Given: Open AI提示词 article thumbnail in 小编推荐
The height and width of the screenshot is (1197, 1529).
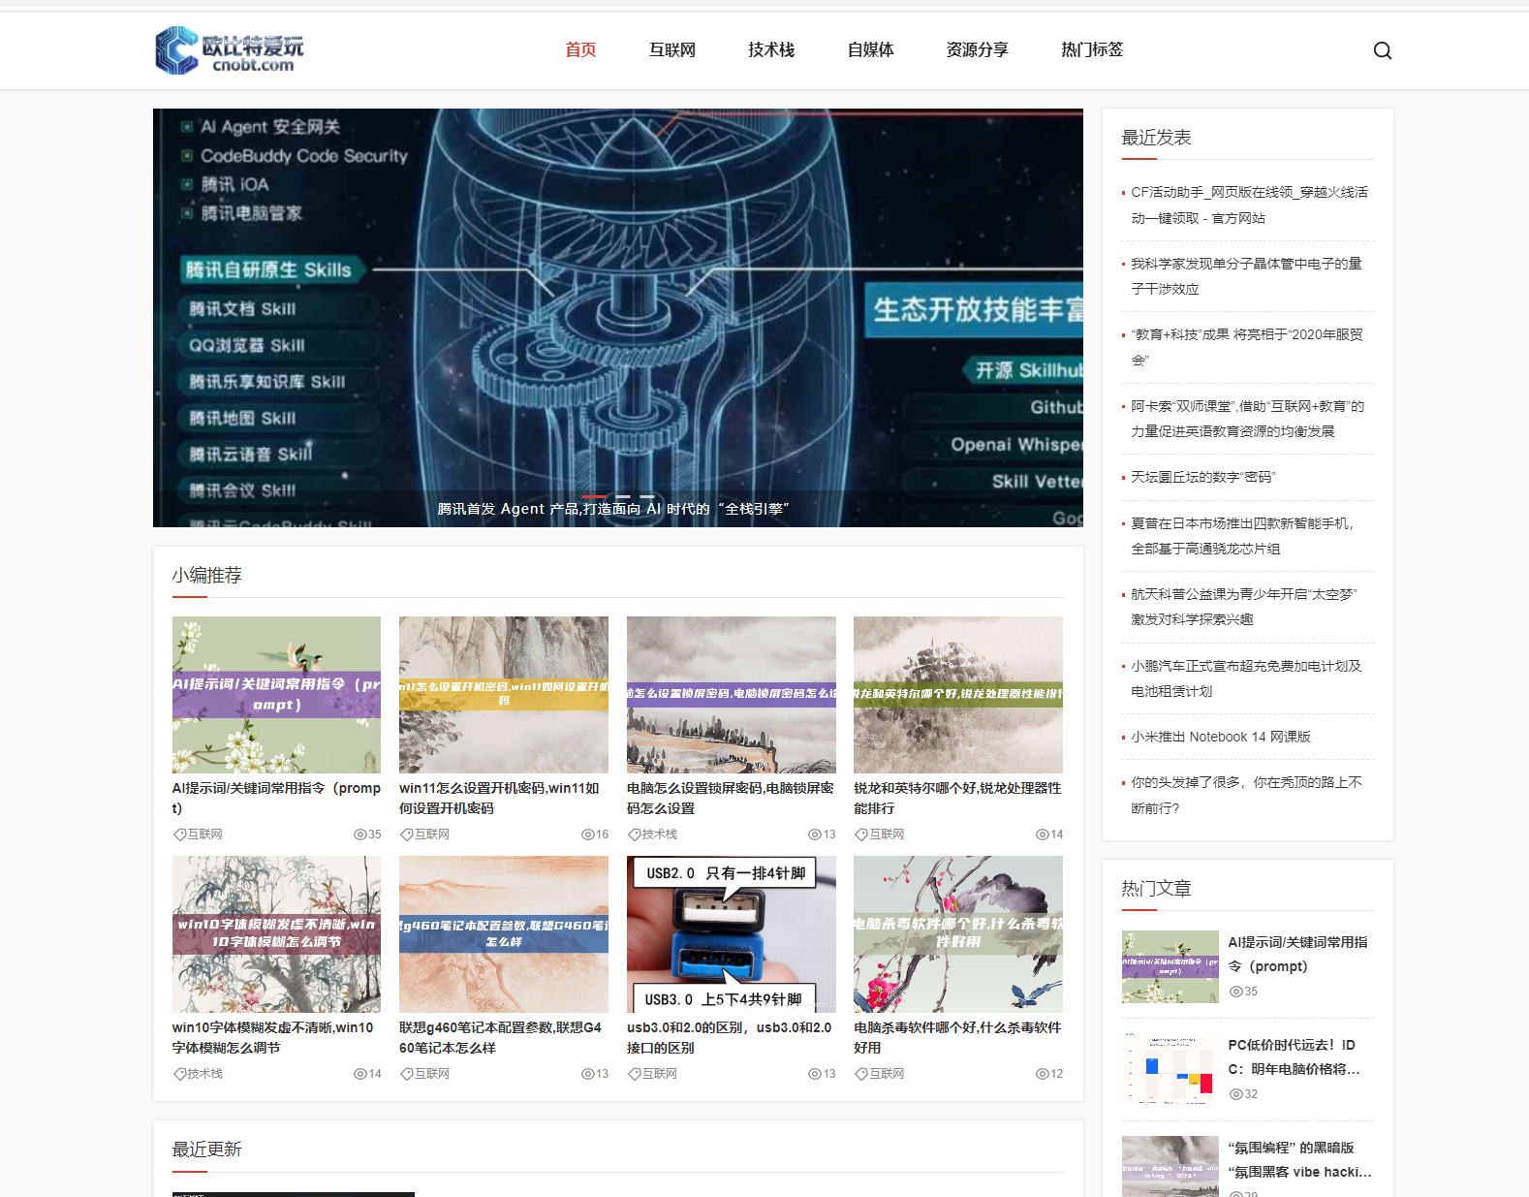Looking at the screenshot, I should [x=276, y=695].
